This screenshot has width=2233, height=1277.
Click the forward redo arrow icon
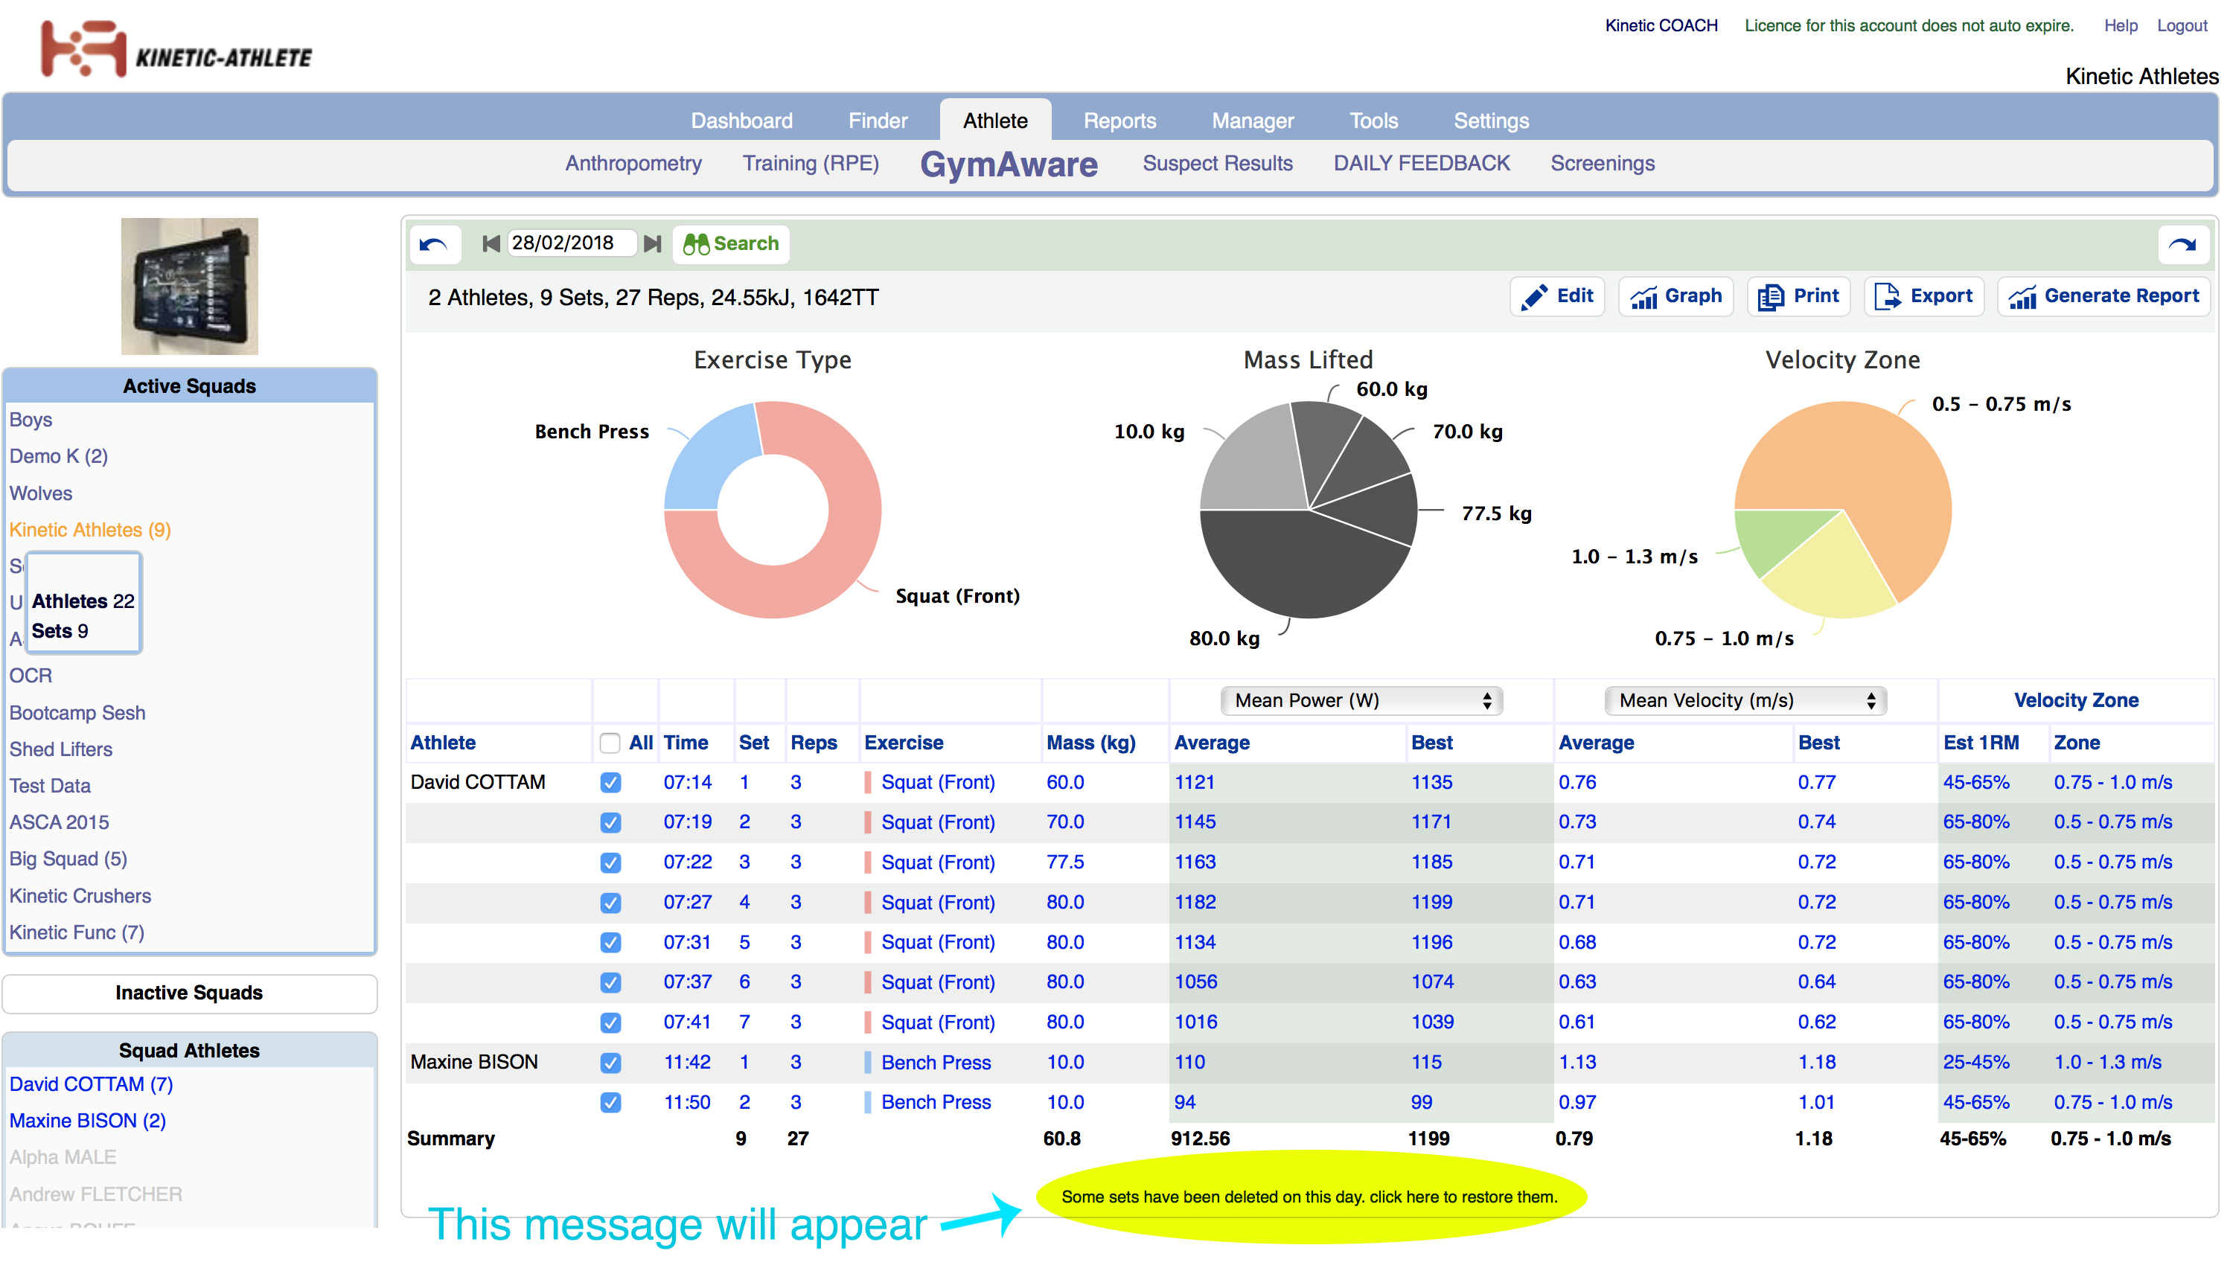[x=2182, y=244]
